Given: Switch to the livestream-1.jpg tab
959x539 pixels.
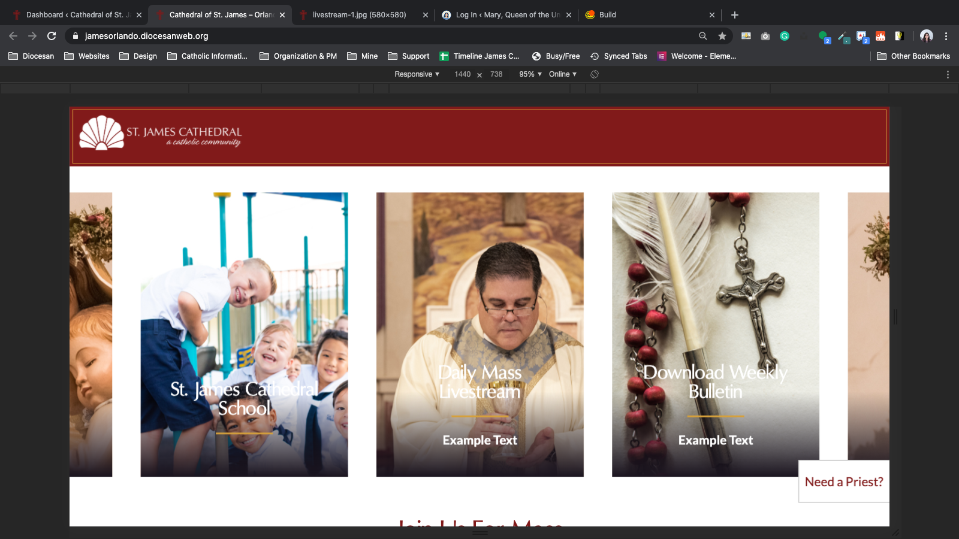Looking at the screenshot, I should pos(359,15).
